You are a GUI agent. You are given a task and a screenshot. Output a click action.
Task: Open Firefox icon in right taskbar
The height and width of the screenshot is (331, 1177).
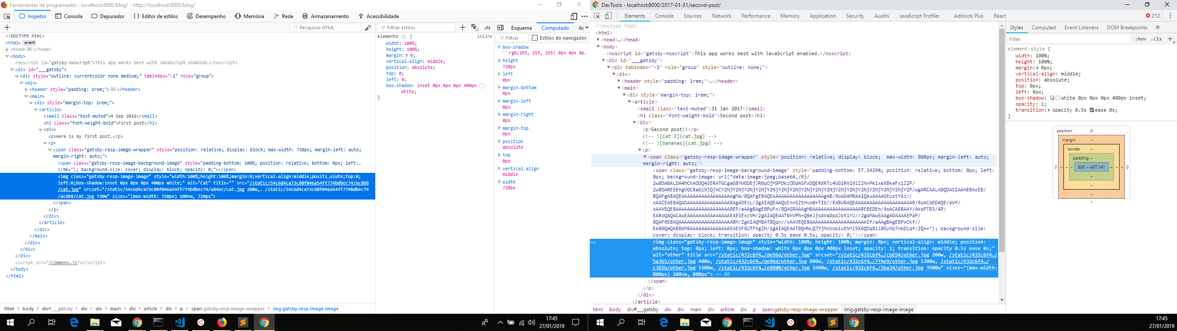coord(811,322)
